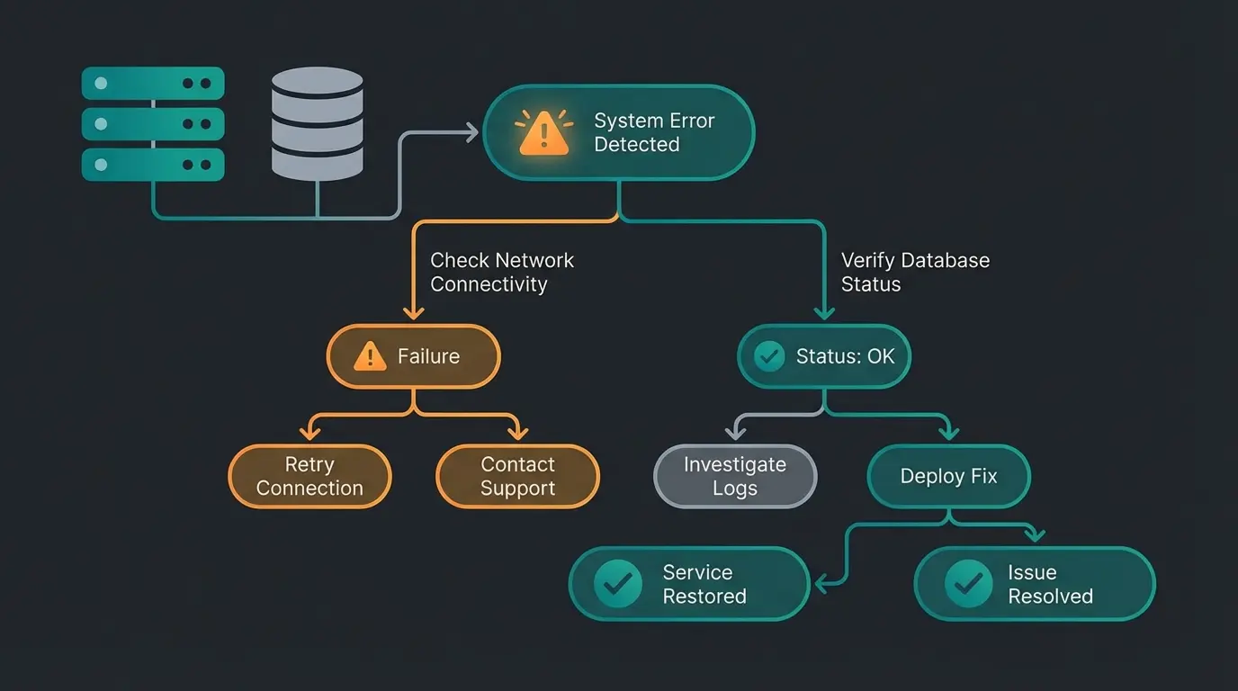Select the Check Network Connectivity label
1238x691 pixels.
pos(501,271)
